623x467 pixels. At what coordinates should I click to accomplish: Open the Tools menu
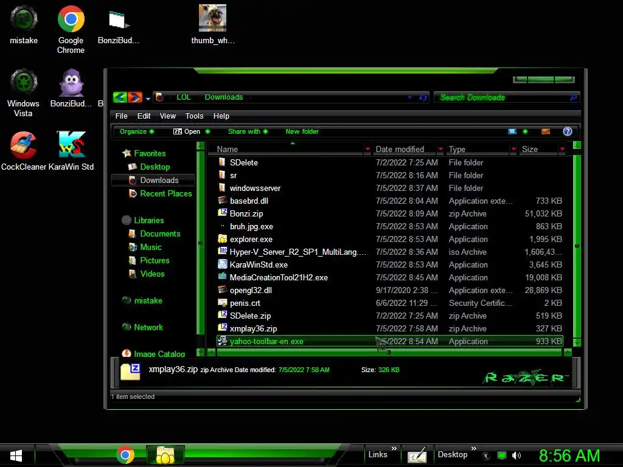(x=194, y=116)
